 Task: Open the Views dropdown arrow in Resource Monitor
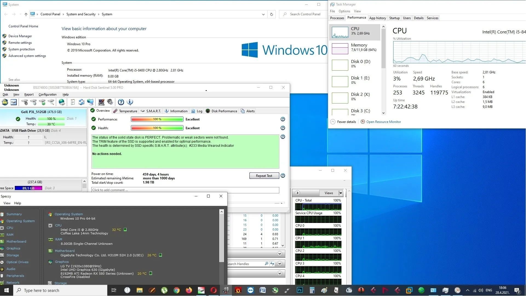[341, 193]
